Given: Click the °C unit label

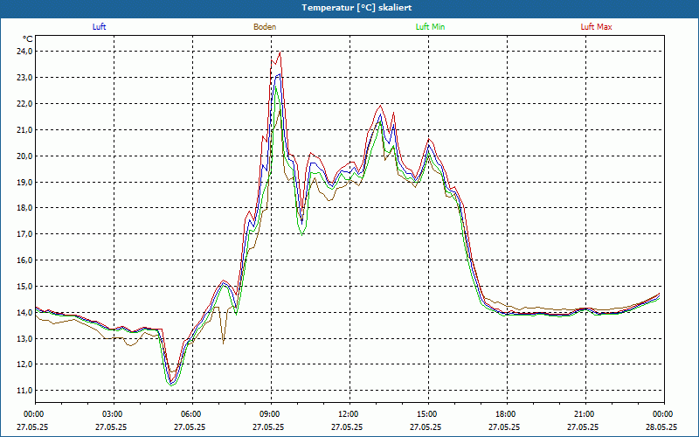Looking at the screenshot, I should click(x=28, y=39).
